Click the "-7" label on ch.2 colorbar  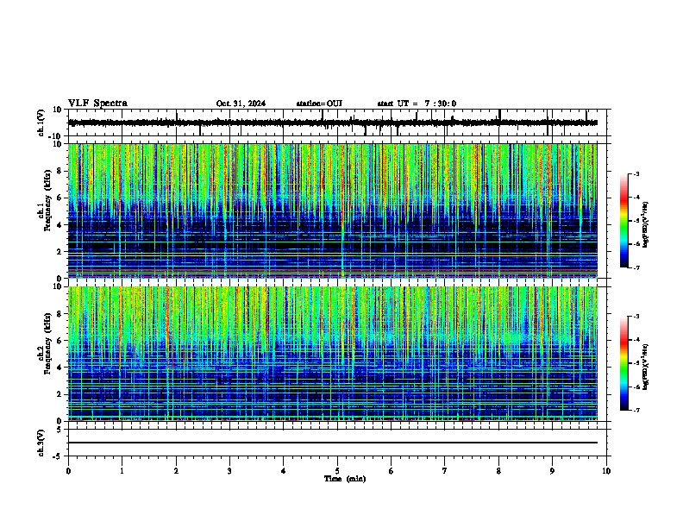click(x=636, y=410)
